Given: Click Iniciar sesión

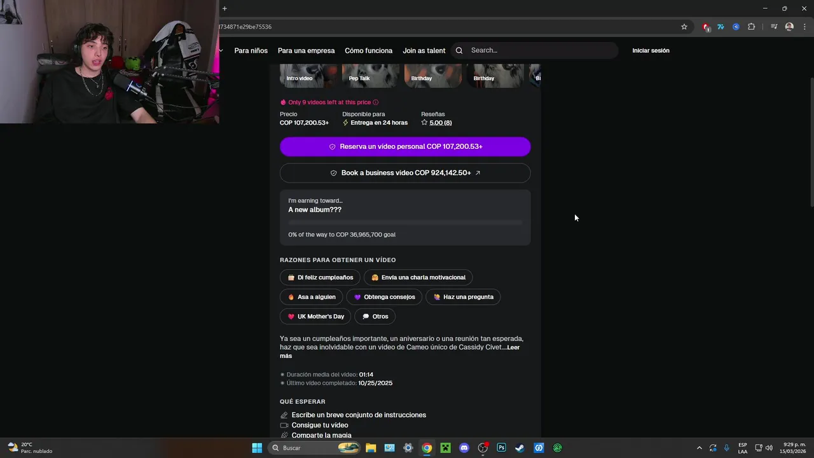Looking at the screenshot, I should (651, 50).
